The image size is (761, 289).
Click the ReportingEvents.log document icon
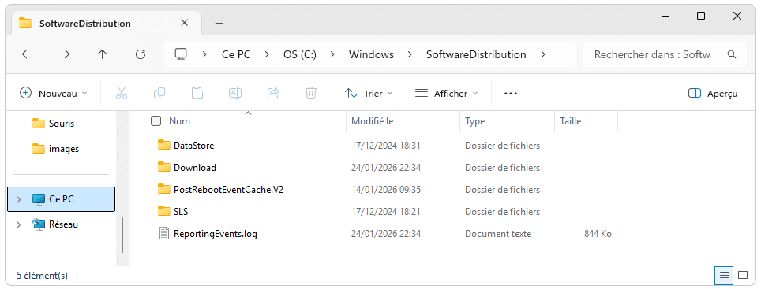pos(165,234)
